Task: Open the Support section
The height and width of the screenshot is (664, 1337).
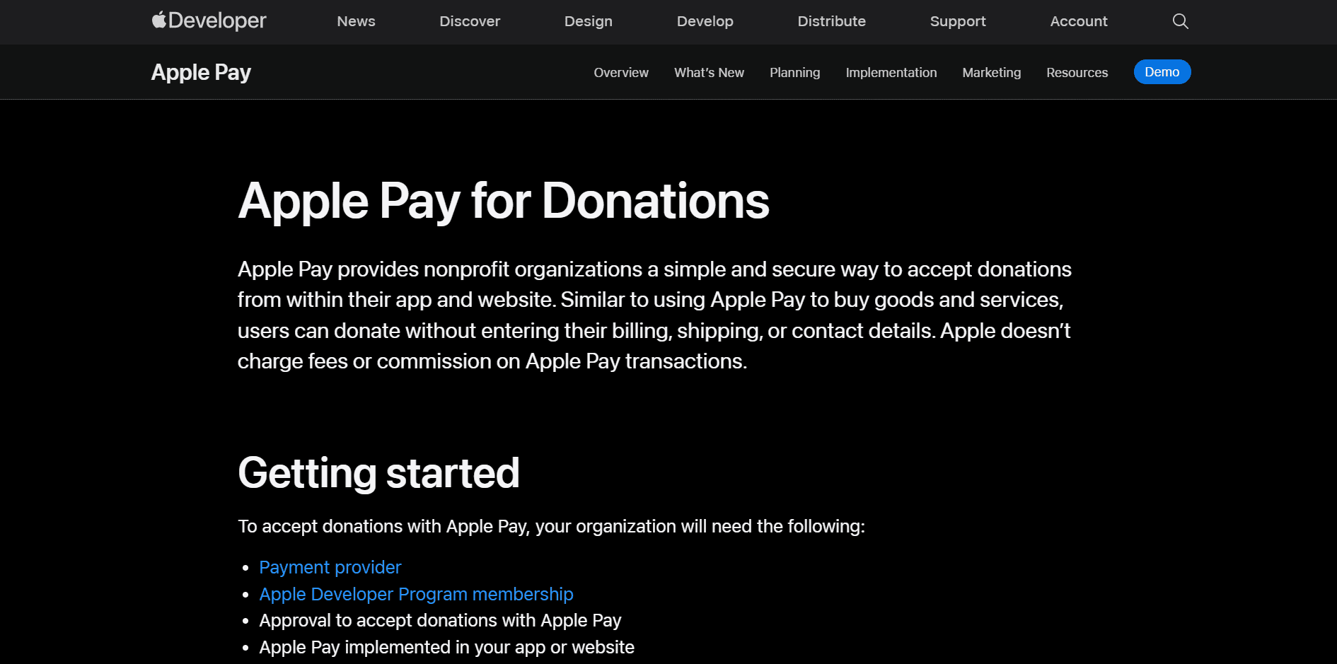Action: (x=958, y=21)
